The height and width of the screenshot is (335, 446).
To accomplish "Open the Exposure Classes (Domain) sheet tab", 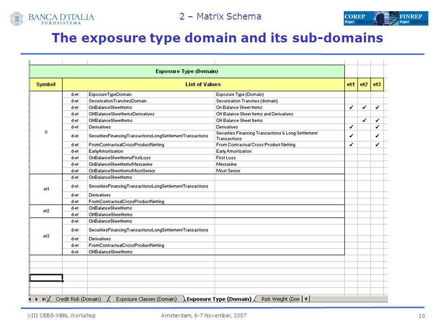I will (x=146, y=299).
